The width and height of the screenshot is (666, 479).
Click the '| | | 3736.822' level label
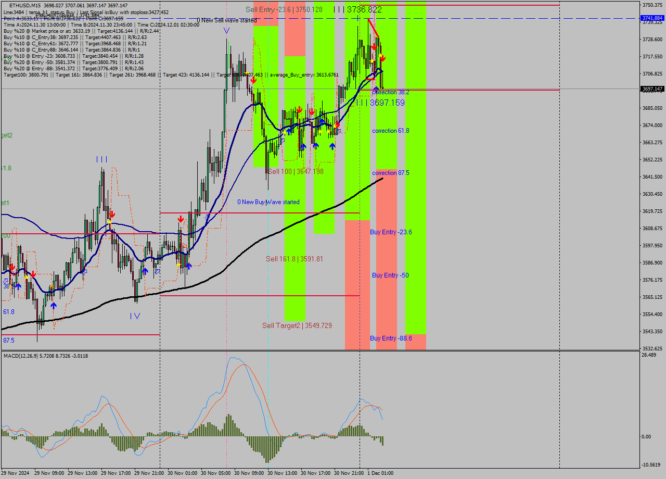[x=357, y=9]
